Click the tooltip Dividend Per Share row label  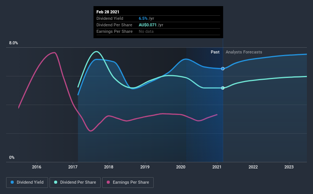pos(114,25)
